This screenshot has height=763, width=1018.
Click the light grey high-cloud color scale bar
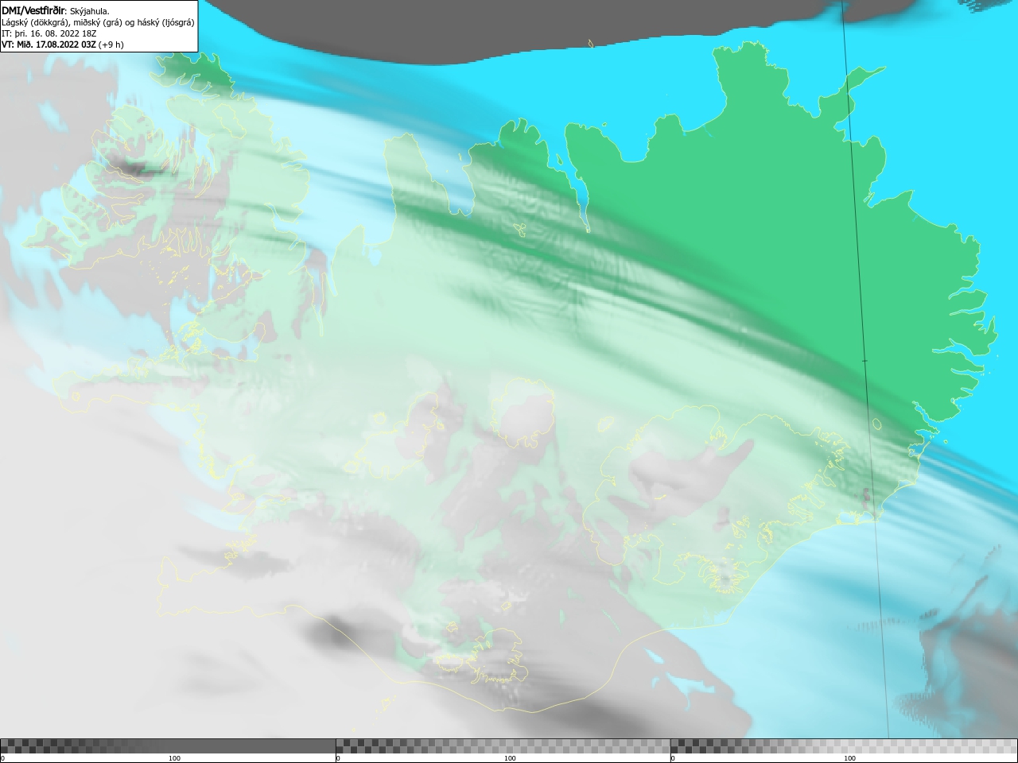click(844, 746)
